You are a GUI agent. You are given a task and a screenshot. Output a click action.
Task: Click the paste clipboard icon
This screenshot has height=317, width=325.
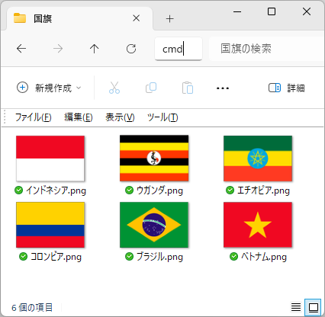tap(188, 88)
